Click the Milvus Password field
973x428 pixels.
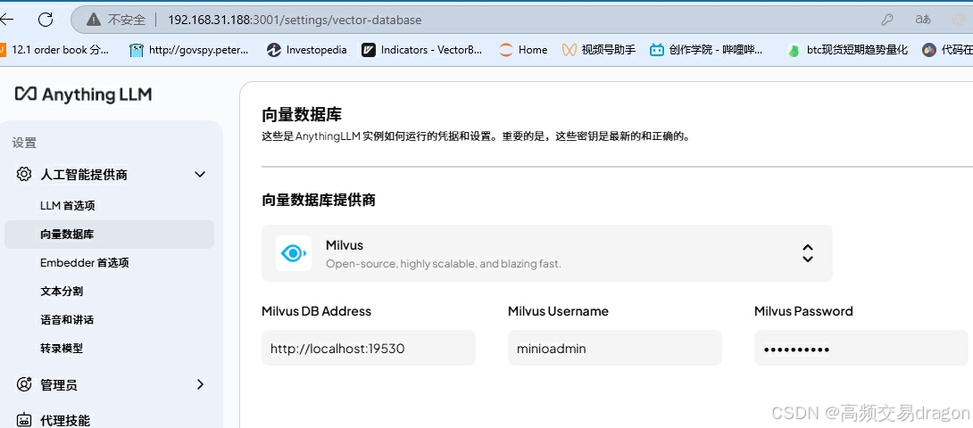[861, 348]
